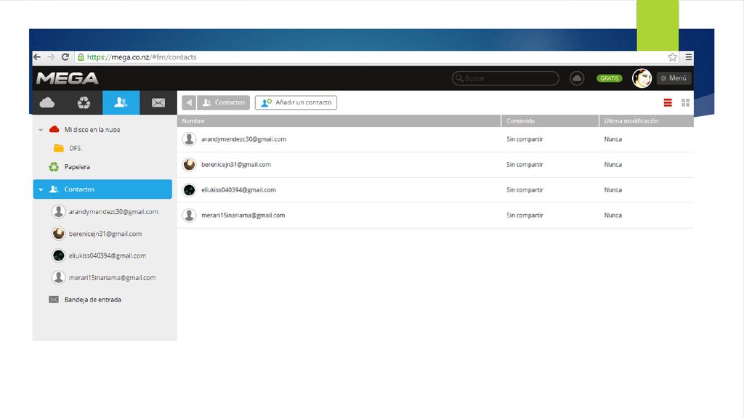Click list avatar of merari15inariama
The height and width of the screenshot is (418, 744).
click(190, 215)
